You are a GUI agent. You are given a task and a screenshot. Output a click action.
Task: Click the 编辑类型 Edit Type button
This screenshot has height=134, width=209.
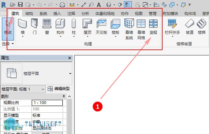(x=59, y=89)
